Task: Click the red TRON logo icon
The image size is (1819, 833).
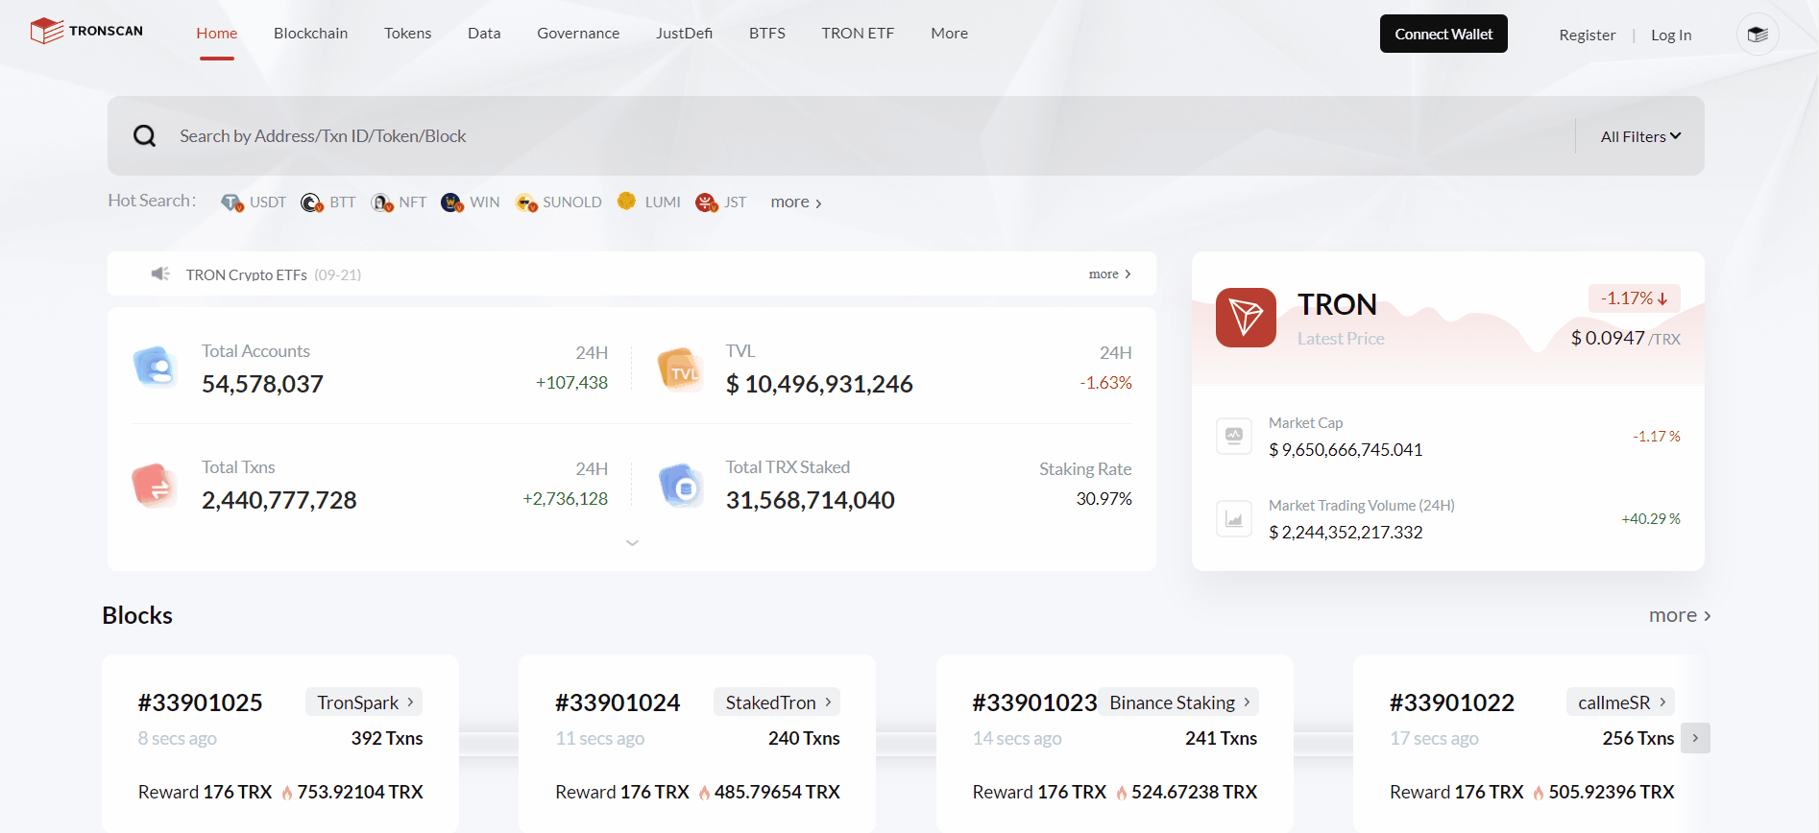Action: (x=1246, y=318)
